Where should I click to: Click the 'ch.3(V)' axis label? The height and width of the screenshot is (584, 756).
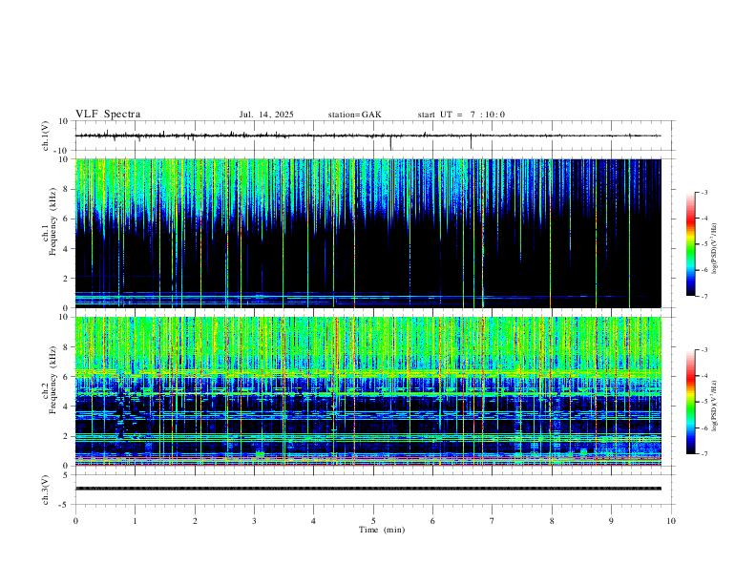point(46,490)
